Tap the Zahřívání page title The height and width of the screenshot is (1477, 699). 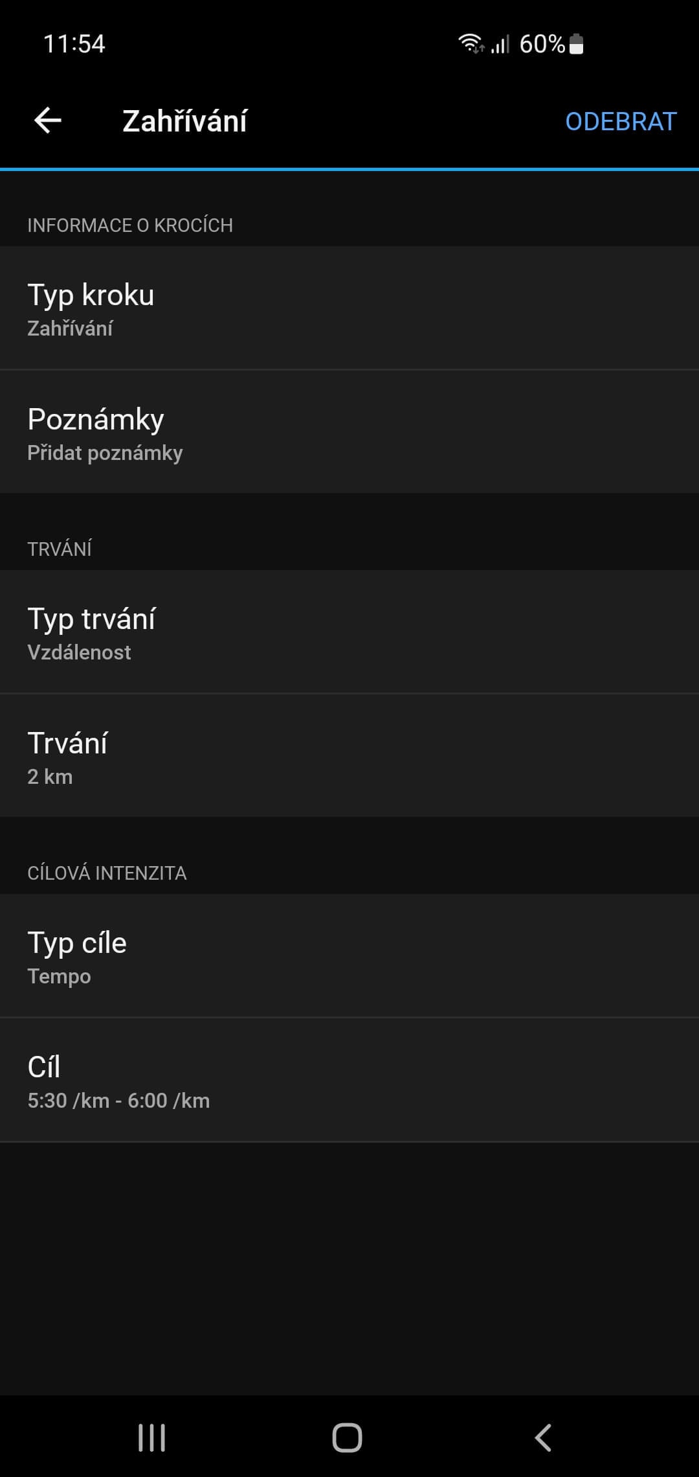[185, 121]
